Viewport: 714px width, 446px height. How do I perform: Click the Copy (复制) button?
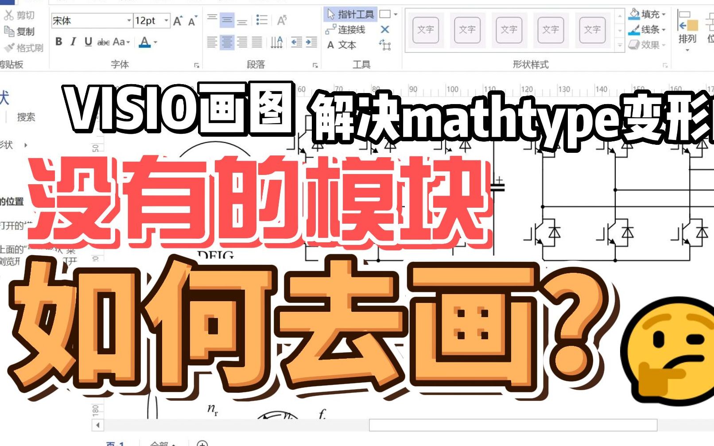click(19, 31)
